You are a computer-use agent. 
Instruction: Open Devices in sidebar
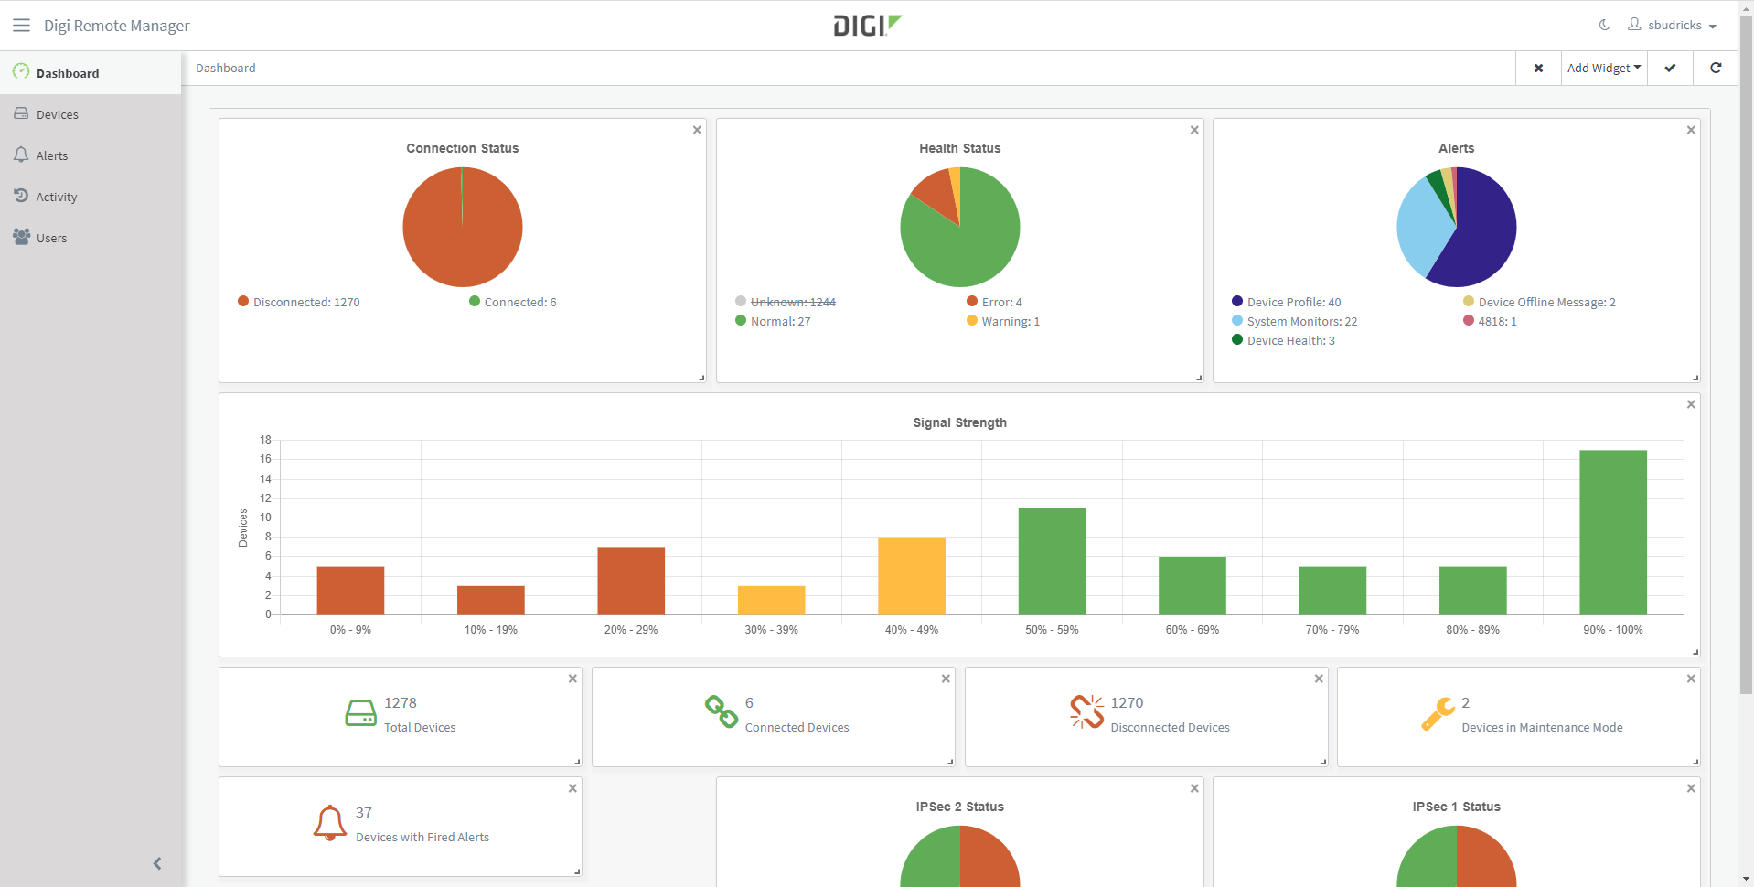tap(91, 114)
